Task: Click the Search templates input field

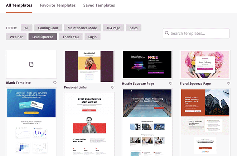Action: 199,34
